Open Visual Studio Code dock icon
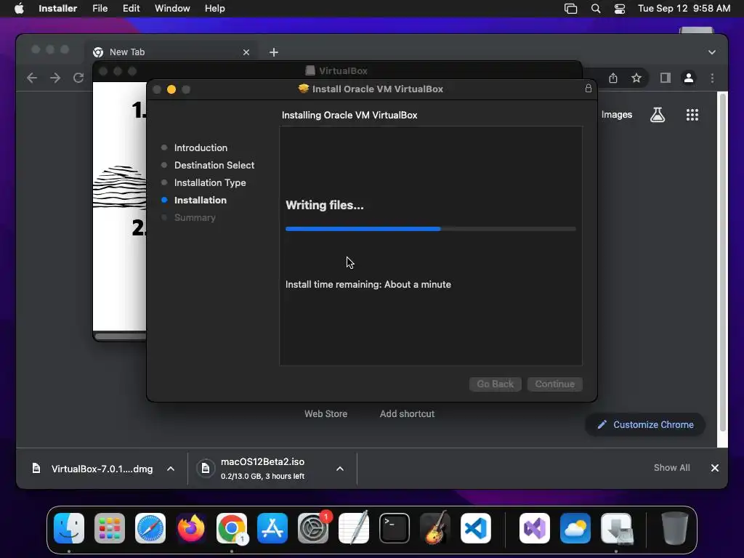744x558 pixels. click(x=476, y=528)
